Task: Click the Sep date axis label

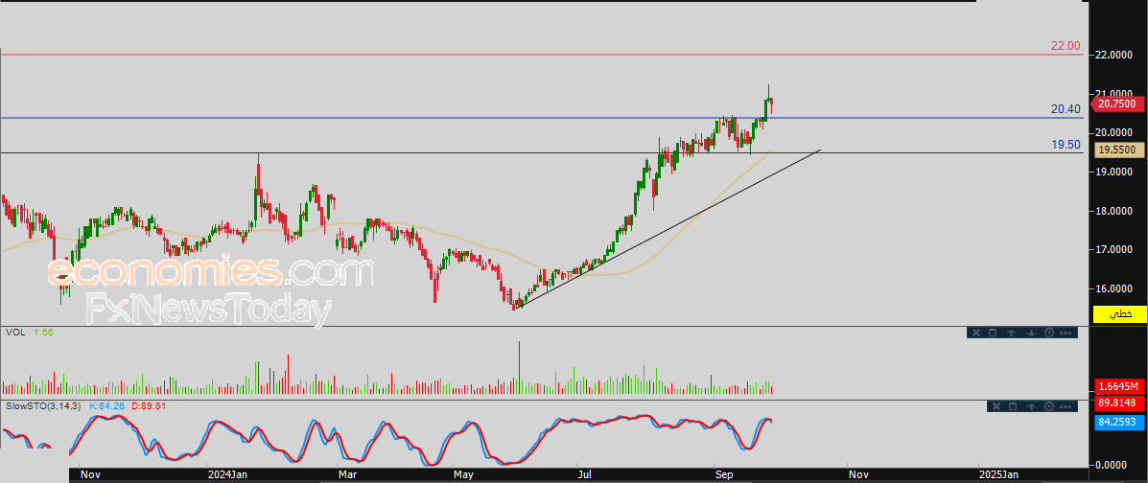Action: [724, 474]
